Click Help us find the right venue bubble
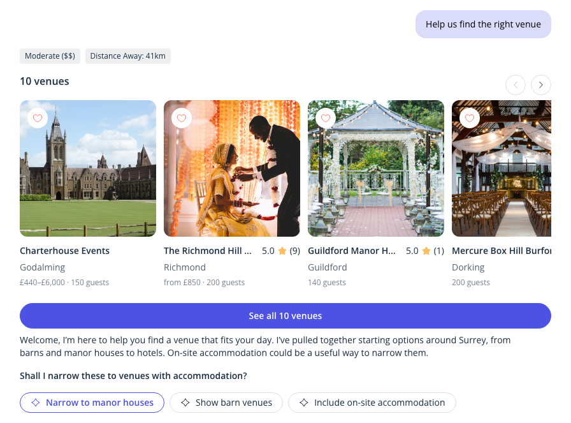The width and height of the screenshot is (571, 423). (x=483, y=24)
